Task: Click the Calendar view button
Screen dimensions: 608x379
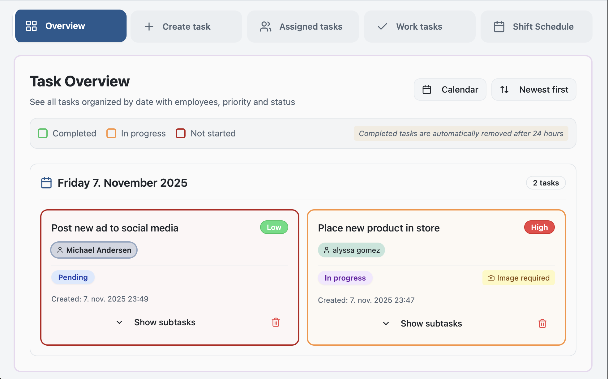Action: (450, 90)
